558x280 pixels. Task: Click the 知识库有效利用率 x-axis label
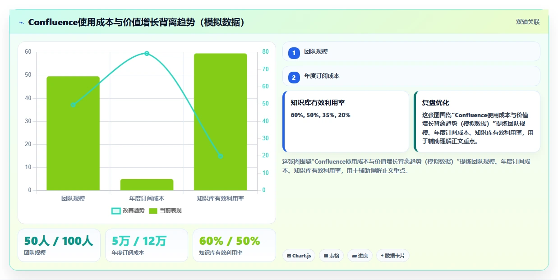[x=221, y=198]
